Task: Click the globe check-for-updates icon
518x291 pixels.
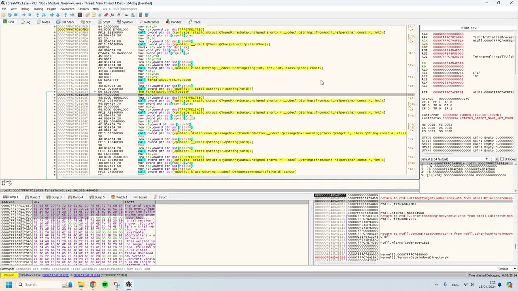Action: pos(146,15)
